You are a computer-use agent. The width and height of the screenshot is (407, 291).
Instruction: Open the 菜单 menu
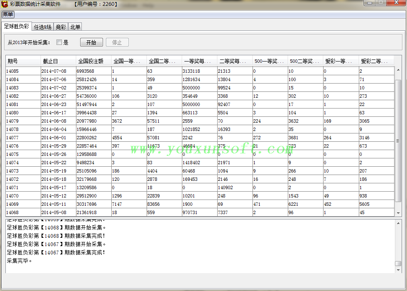click(8, 14)
